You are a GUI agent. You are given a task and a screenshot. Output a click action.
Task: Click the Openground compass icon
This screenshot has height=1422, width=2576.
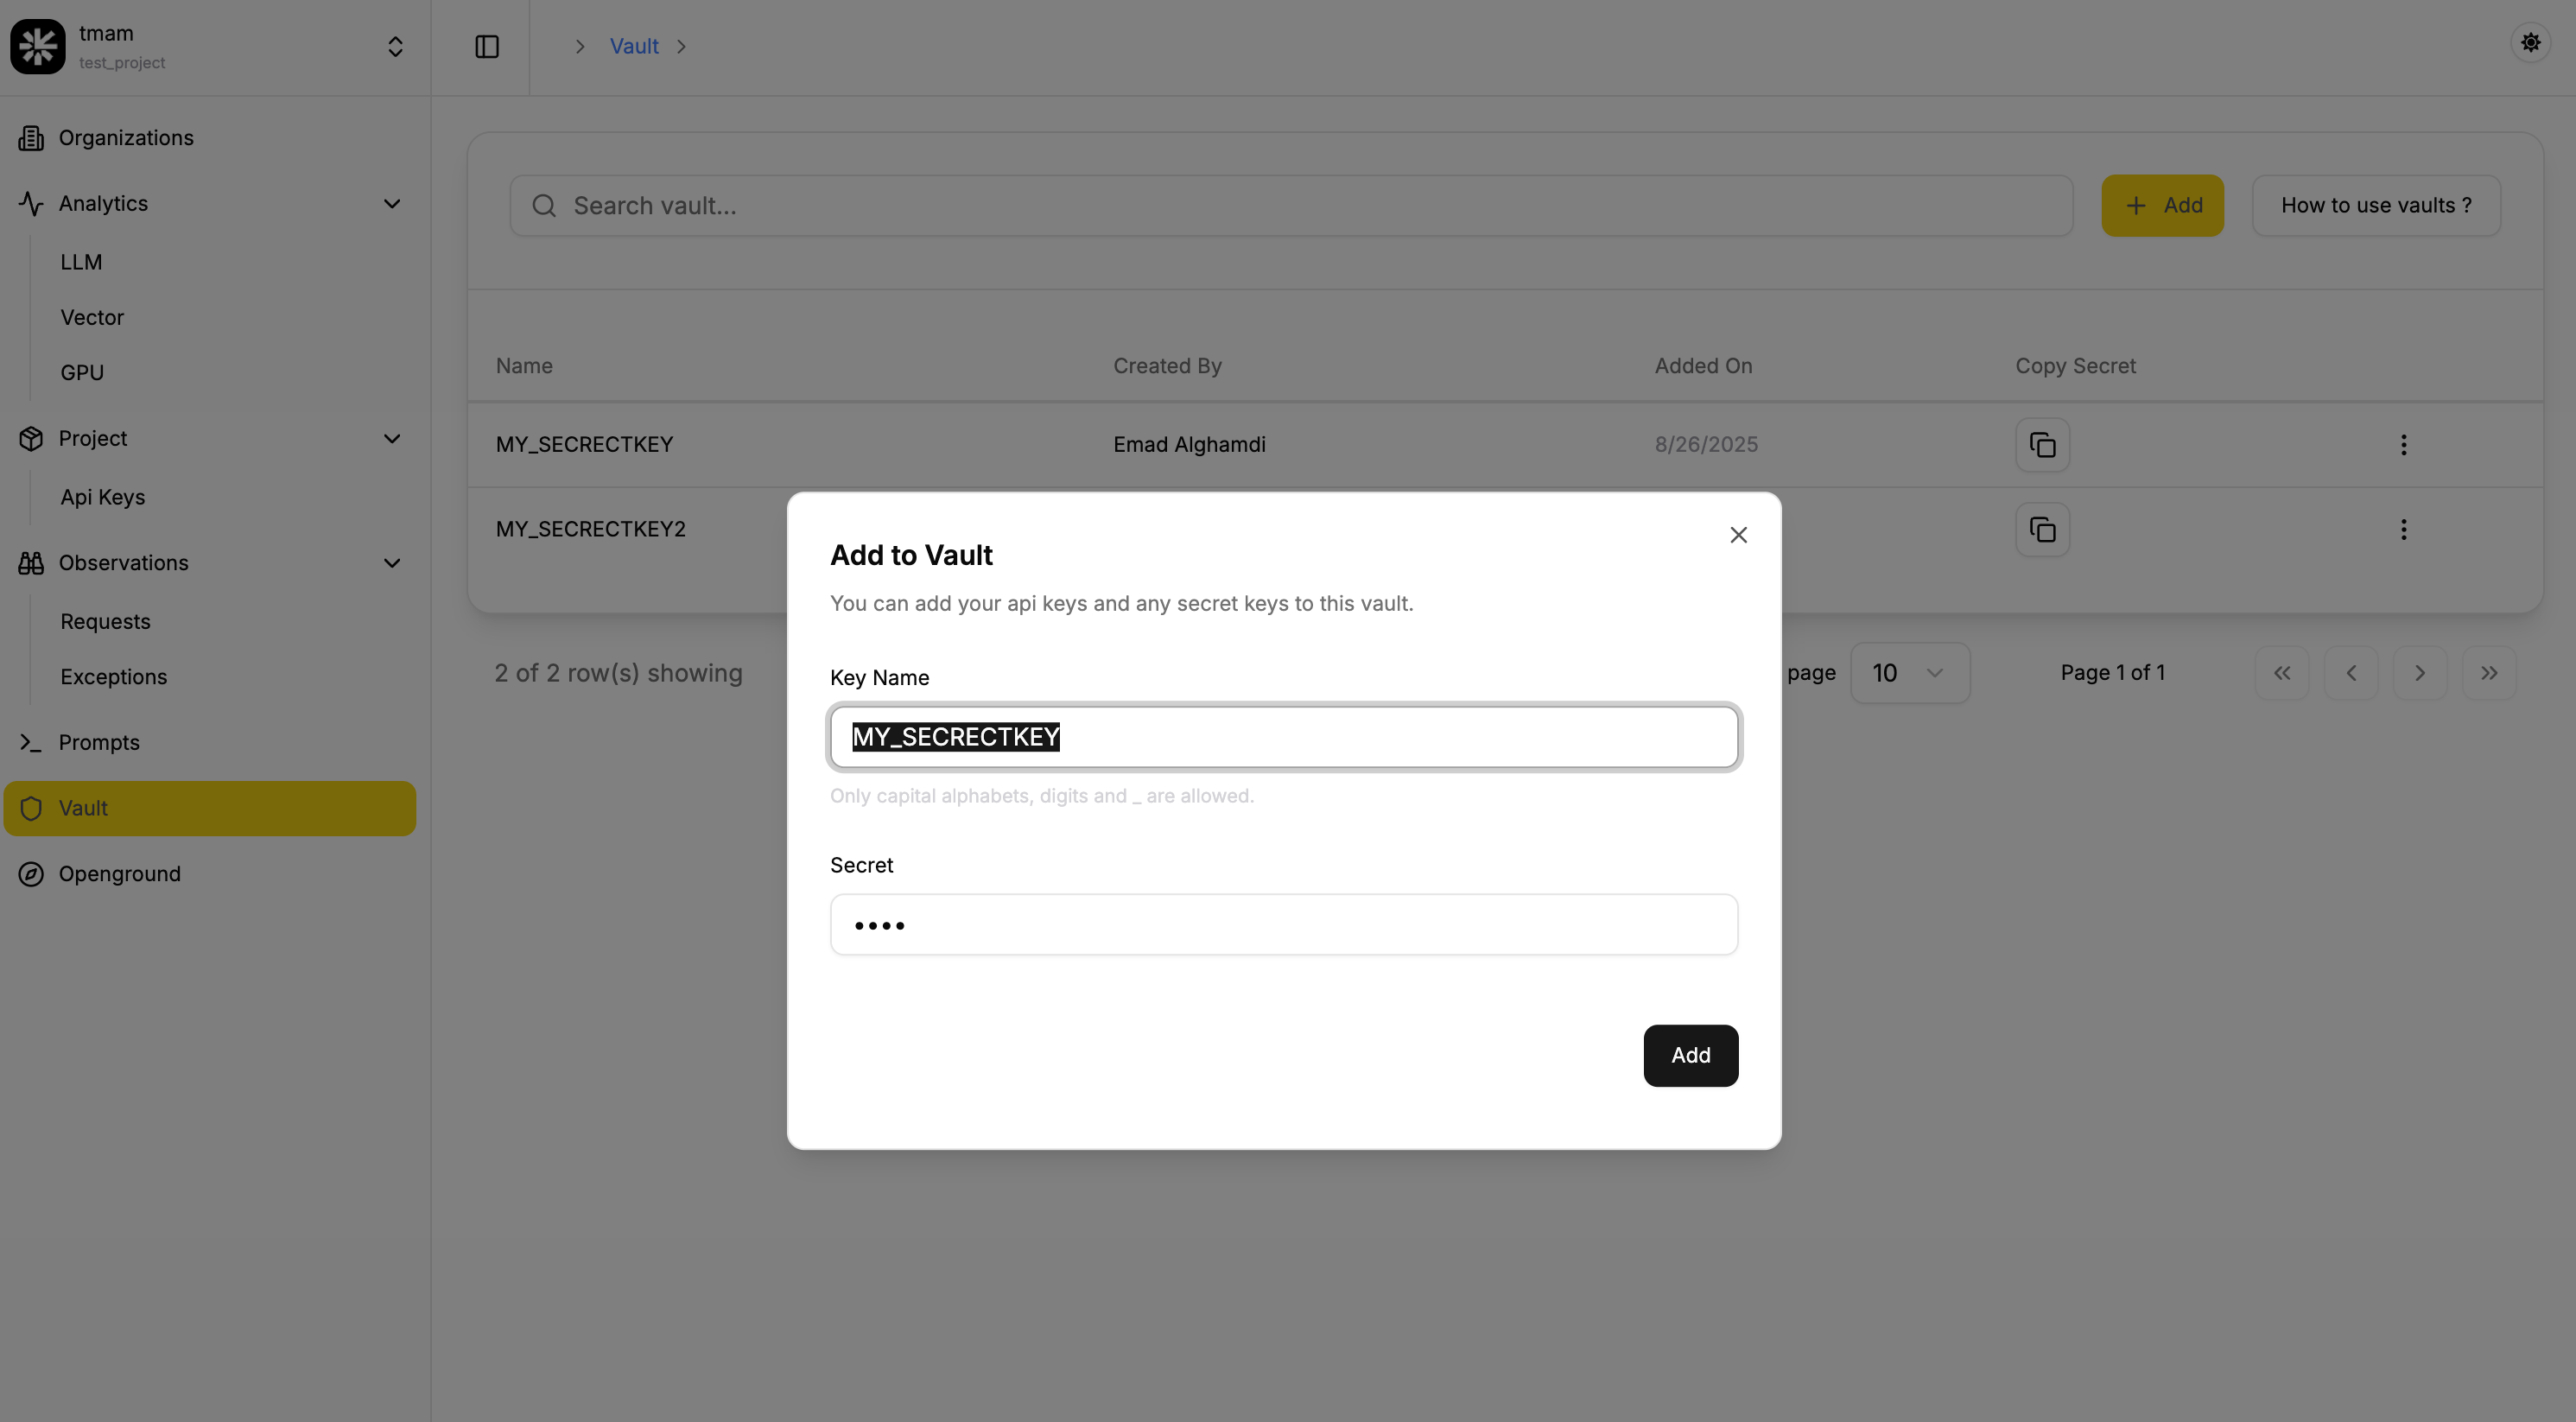[x=31, y=874]
